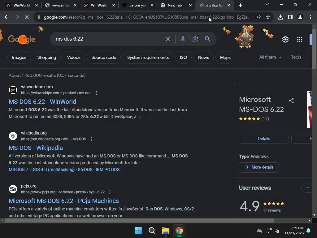Filter results by News
Image resolution: width=317 pixels, height=238 pixels.
pos(203,57)
